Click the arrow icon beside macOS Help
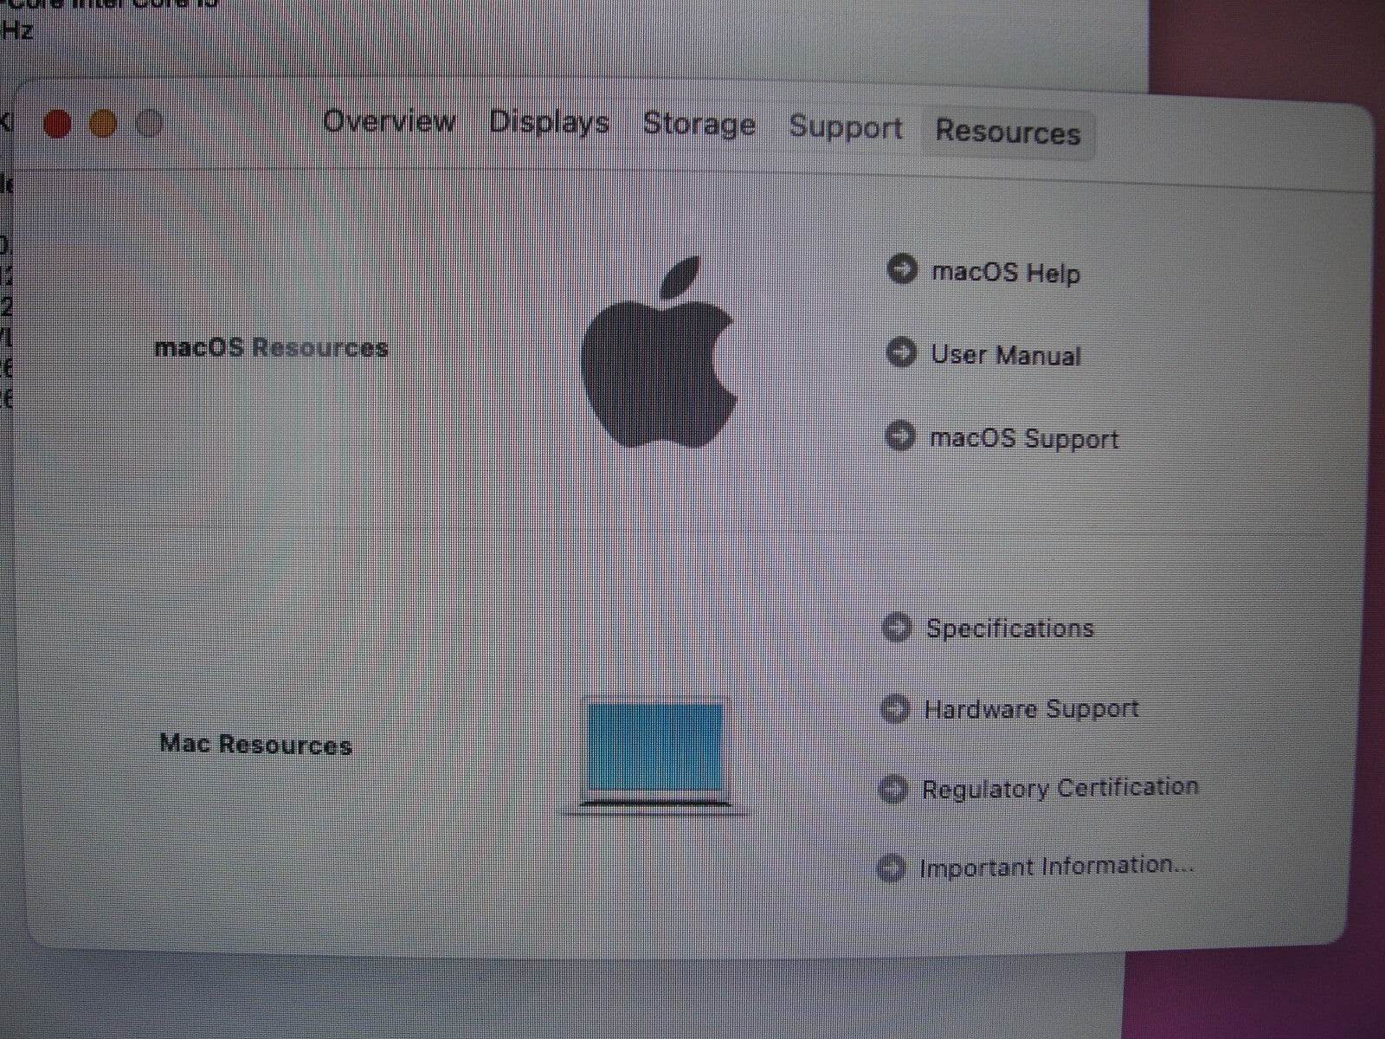 [901, 269]
